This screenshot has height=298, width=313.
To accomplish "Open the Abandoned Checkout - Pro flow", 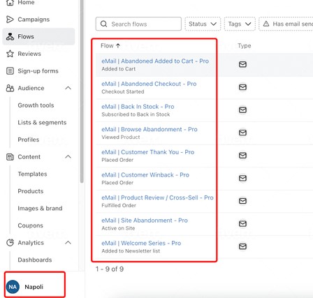I will pos(149,84).
